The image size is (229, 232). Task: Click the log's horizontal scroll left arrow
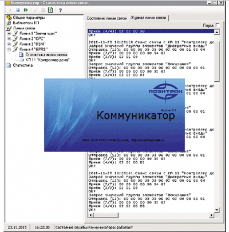(91, 215)
